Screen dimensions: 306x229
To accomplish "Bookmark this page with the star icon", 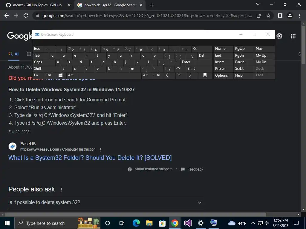I will pos(268,16).
